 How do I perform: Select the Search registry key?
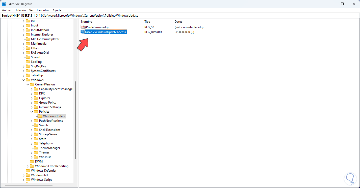coord(43,125)
